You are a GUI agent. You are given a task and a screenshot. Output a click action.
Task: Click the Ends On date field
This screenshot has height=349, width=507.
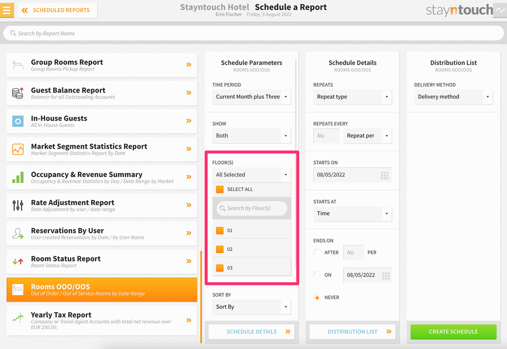pos(368,275)
